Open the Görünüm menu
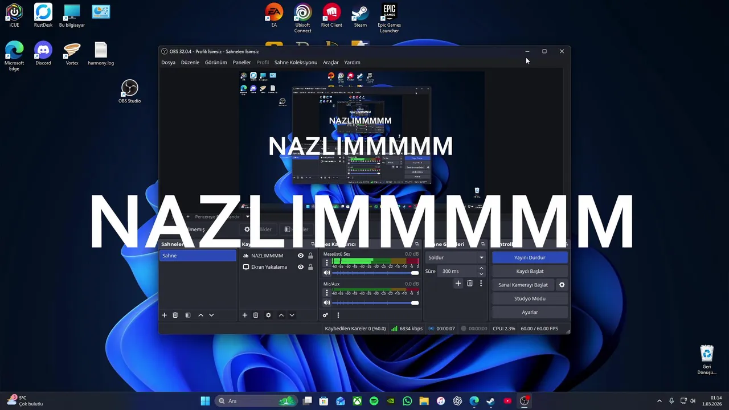729x410 pixels. (216, 62)
